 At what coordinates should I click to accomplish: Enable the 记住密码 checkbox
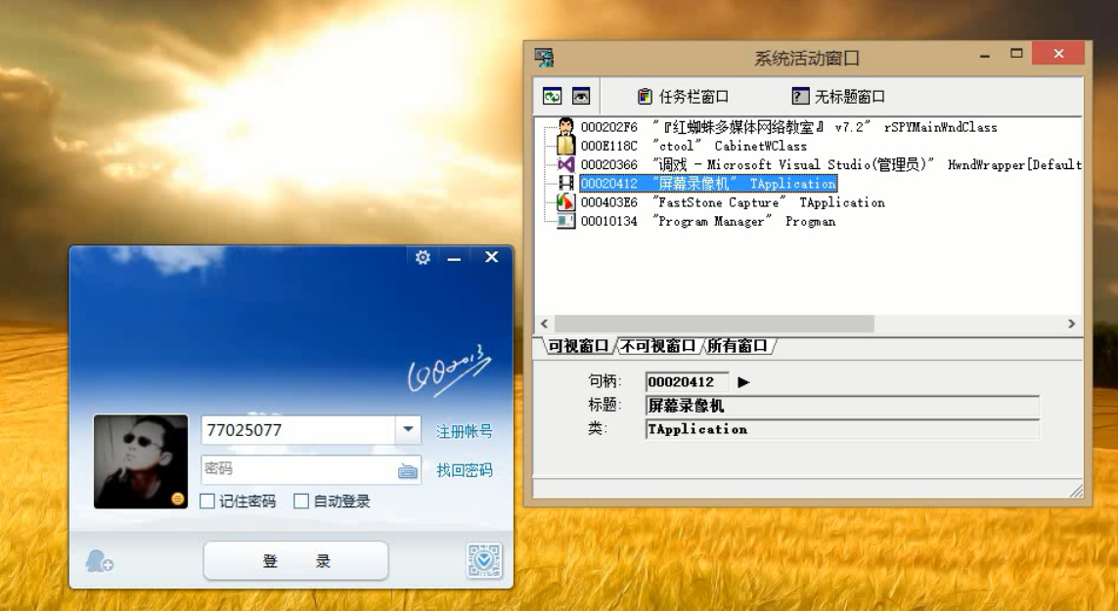(208, 502)
